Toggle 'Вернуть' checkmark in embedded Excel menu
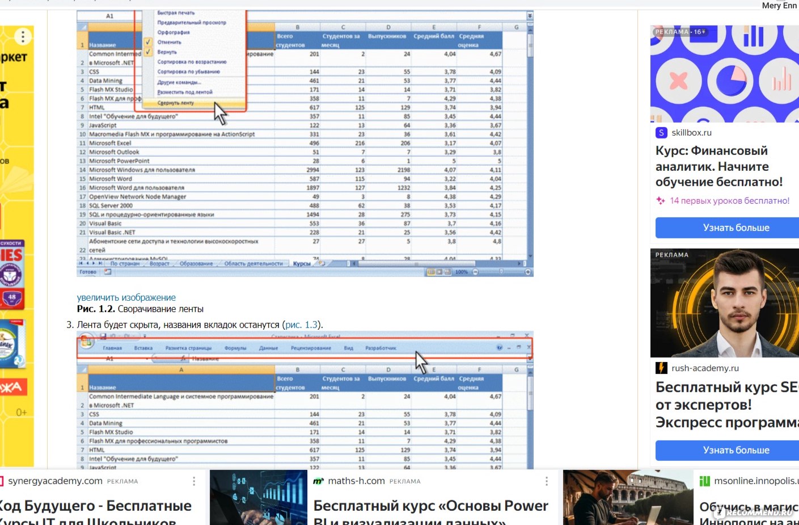The width and height of the screenshot is (799, 525). (x=147, y=52)
